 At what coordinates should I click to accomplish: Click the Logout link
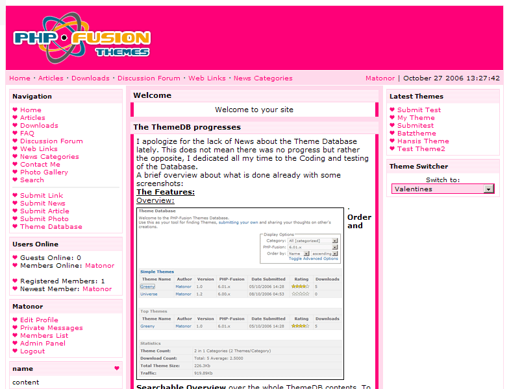[x=32, y=351]
